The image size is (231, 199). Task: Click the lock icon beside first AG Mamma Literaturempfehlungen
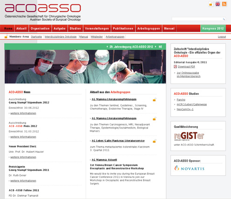point(154,99)
